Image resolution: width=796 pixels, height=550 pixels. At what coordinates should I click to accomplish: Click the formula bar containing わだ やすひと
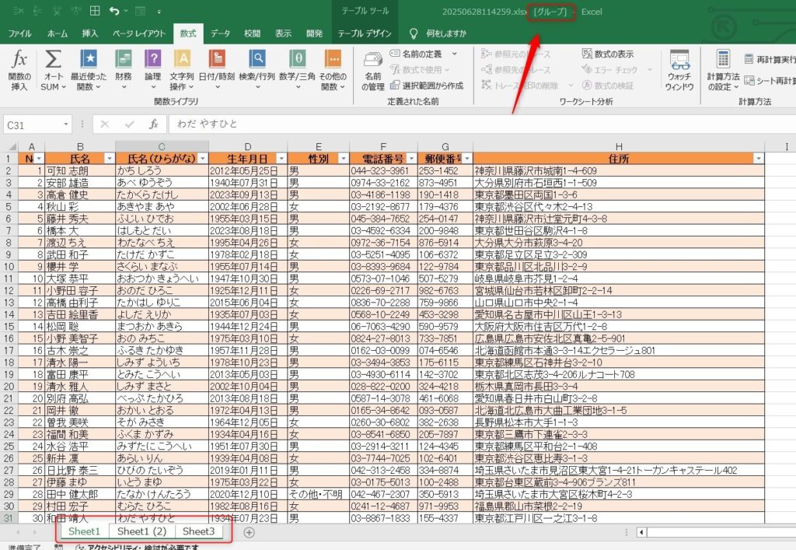[x=482, y=124]
